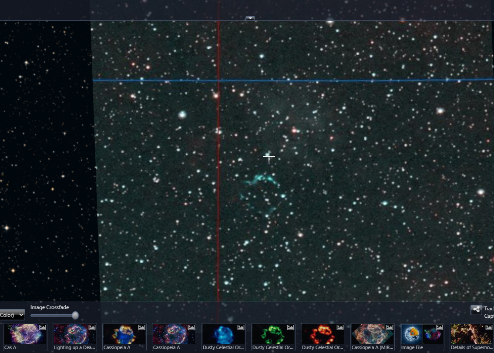Click image icon on blue Dusty Celestial thumbnail
The height and width of the screenshot is (353, 494).
pos(241,327)
